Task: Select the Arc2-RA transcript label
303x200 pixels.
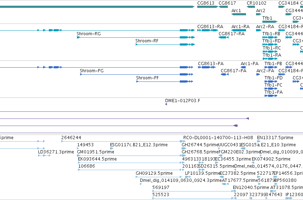Action: [265, 27]
